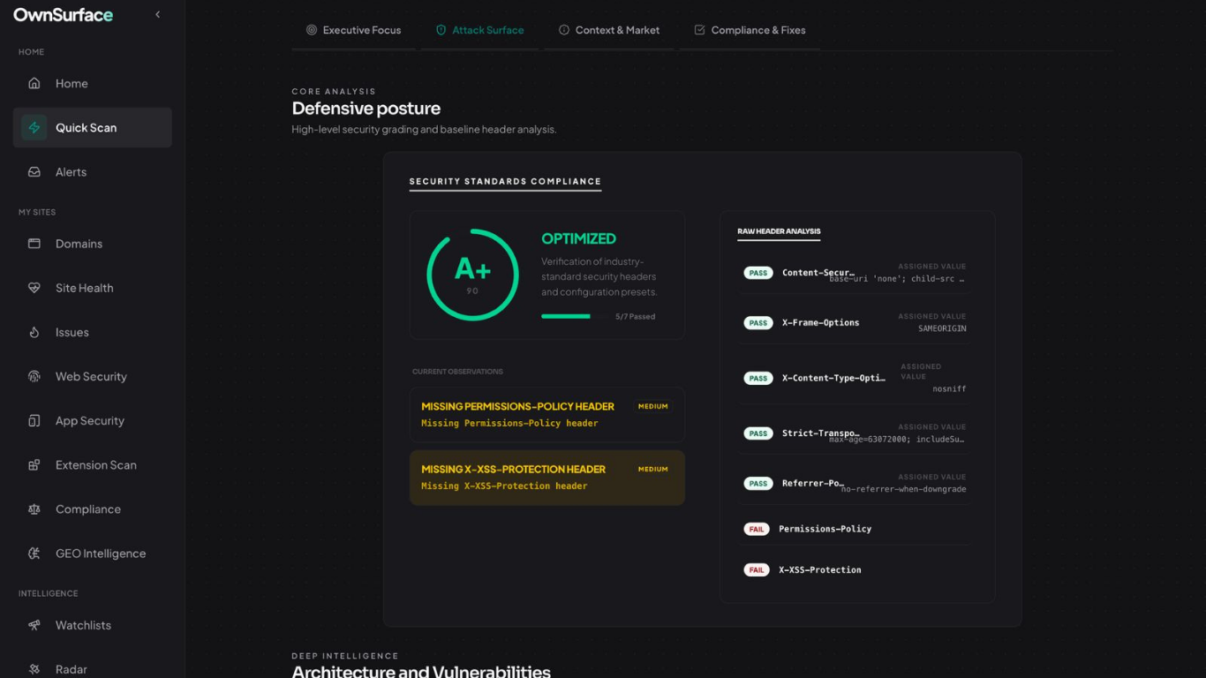
Task: Click the App Security device icon
Action: pyautogui.click(x=34, y=420)
